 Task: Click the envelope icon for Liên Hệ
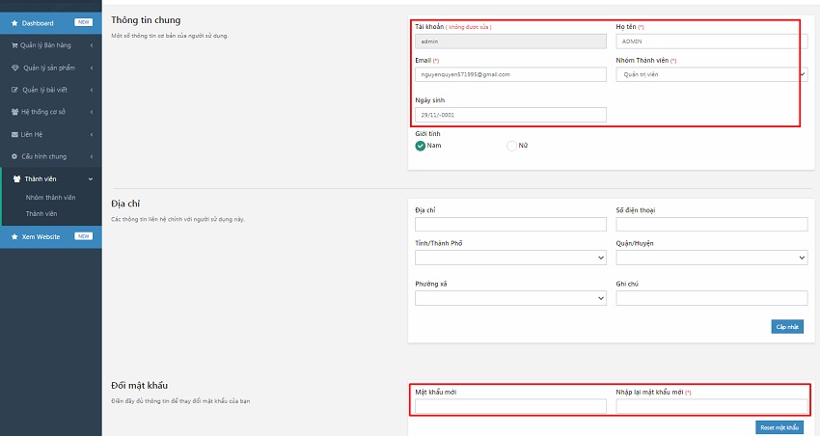point(14,134)
